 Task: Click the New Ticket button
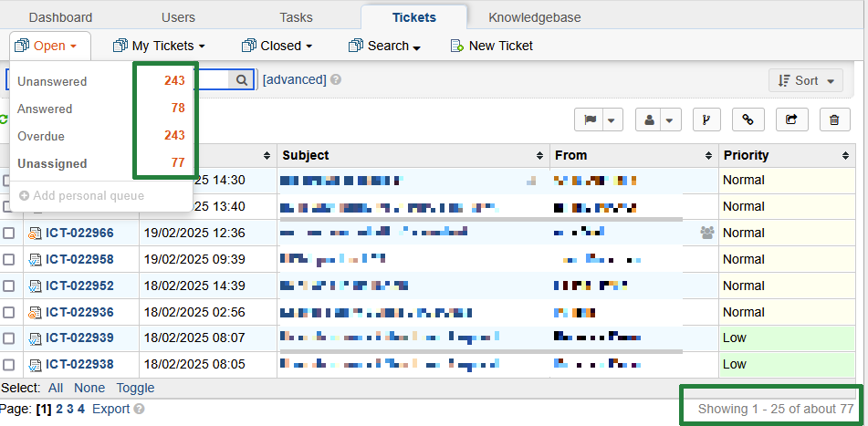(x=492, y=46)
